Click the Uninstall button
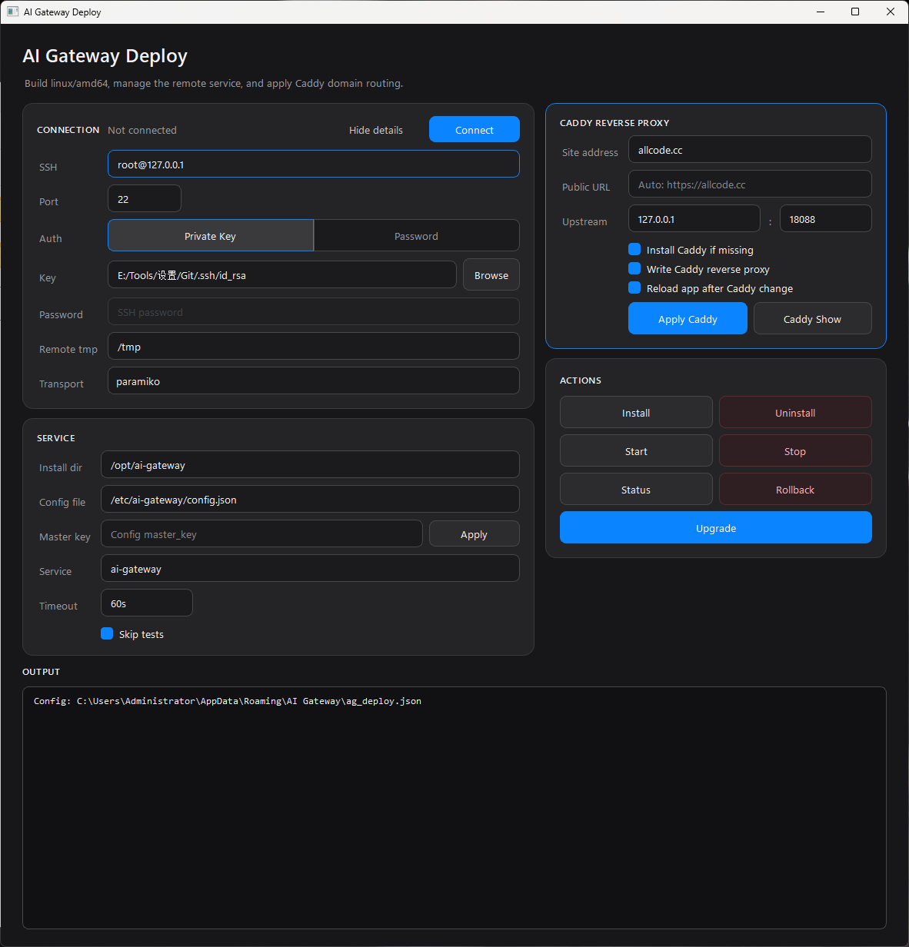 click(x=795, y=412)
